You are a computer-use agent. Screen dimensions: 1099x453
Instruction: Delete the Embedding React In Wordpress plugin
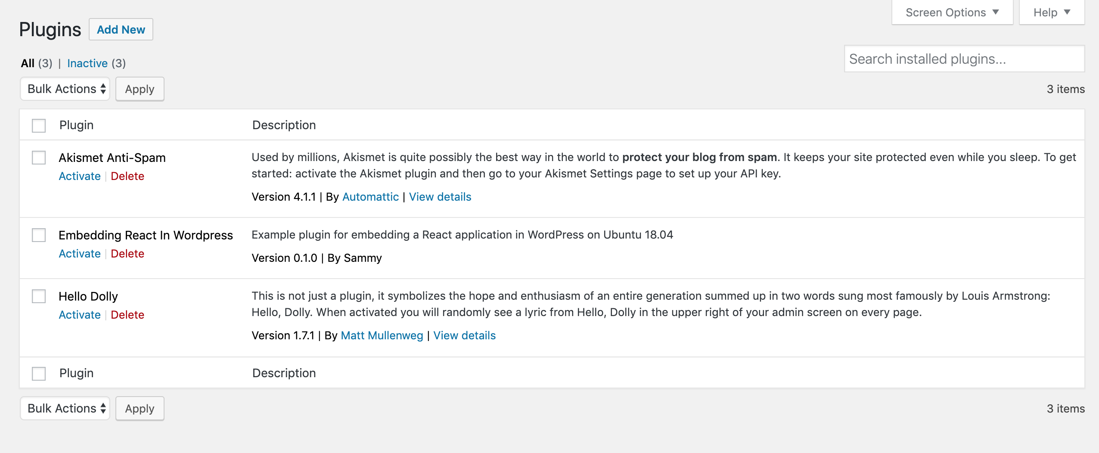pos(127,254)
